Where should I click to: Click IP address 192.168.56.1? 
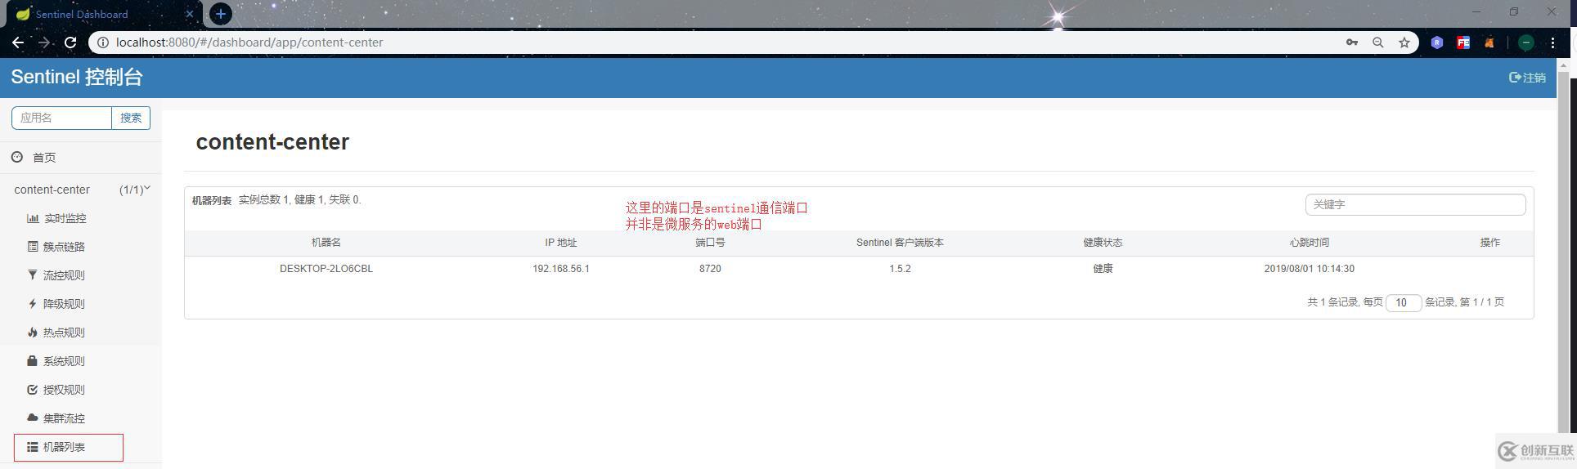point(561,269)
